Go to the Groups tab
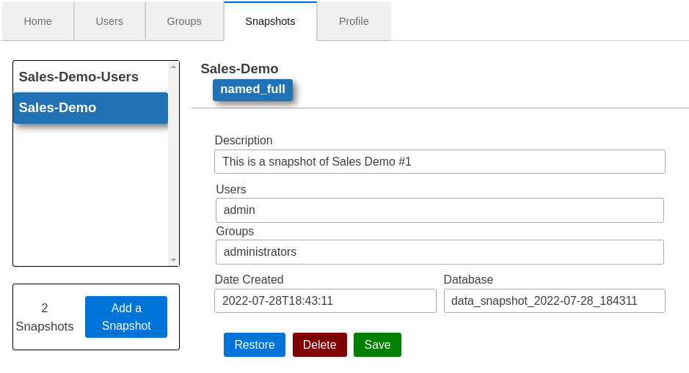This screenshot has width=689, height=373. pos(184,21)
